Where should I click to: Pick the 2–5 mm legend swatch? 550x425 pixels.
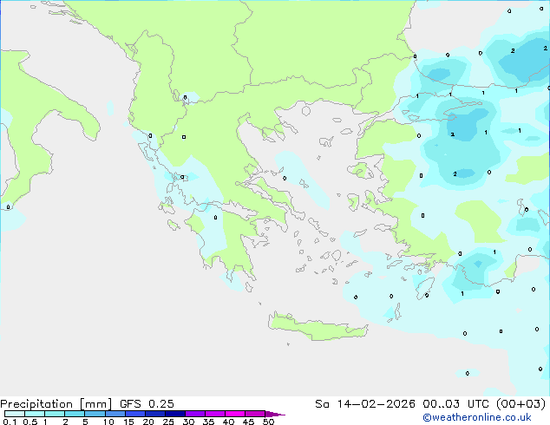pyautogui.click(x=75, y=414)
